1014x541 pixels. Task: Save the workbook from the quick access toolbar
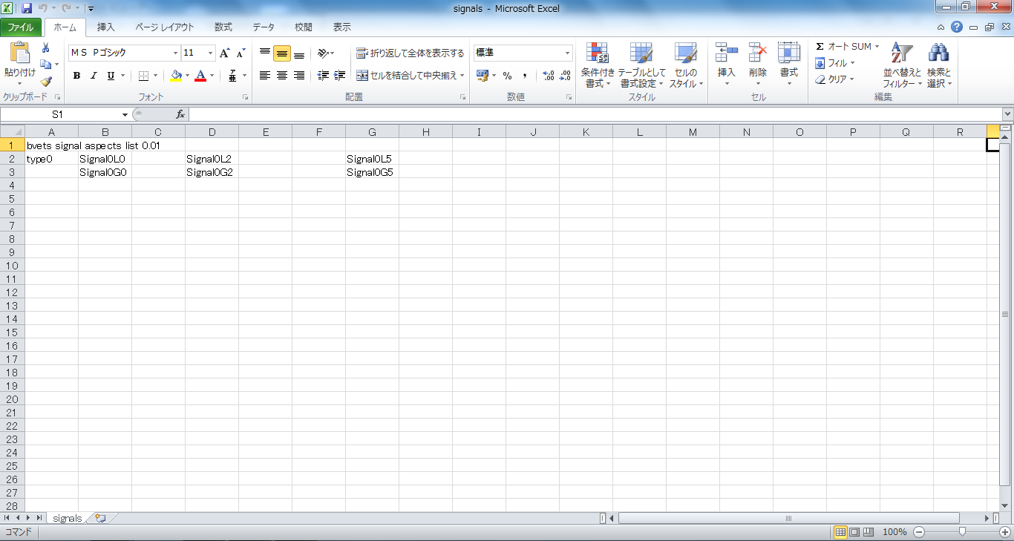tap(27, 8)
